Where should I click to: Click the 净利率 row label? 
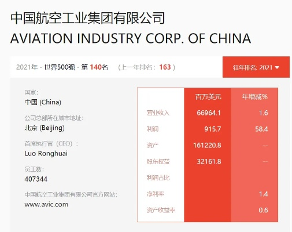[x=156, y=194]
